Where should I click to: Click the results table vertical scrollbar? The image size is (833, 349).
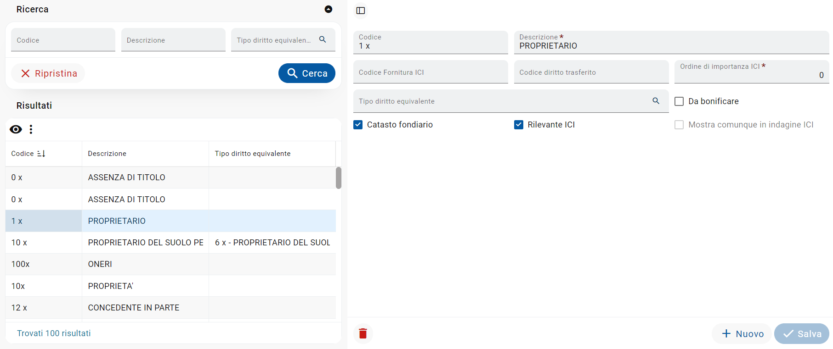tap(339, 178)
